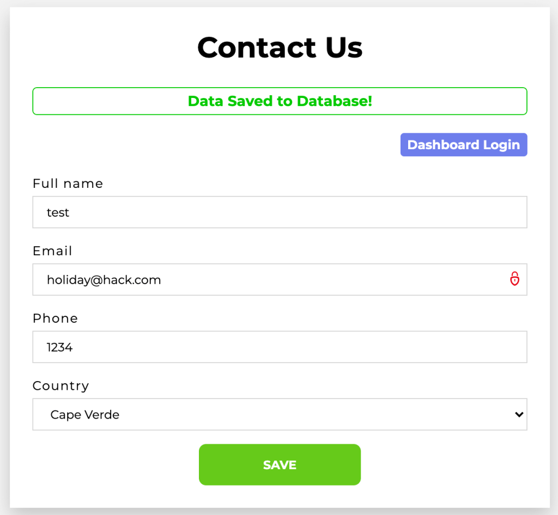The width and height of the screenshot is (558, 515).
Task: Click the red padlock icon in Email field
Action: pyautogui.click(x=514, y=279)
